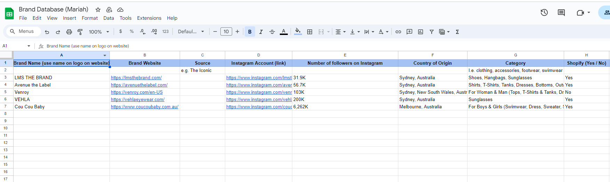Click the font size input field
Screen dimensions: 610x182
point(226,32)
